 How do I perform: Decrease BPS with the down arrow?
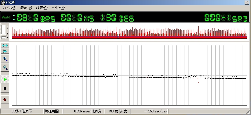pos(14,19)
